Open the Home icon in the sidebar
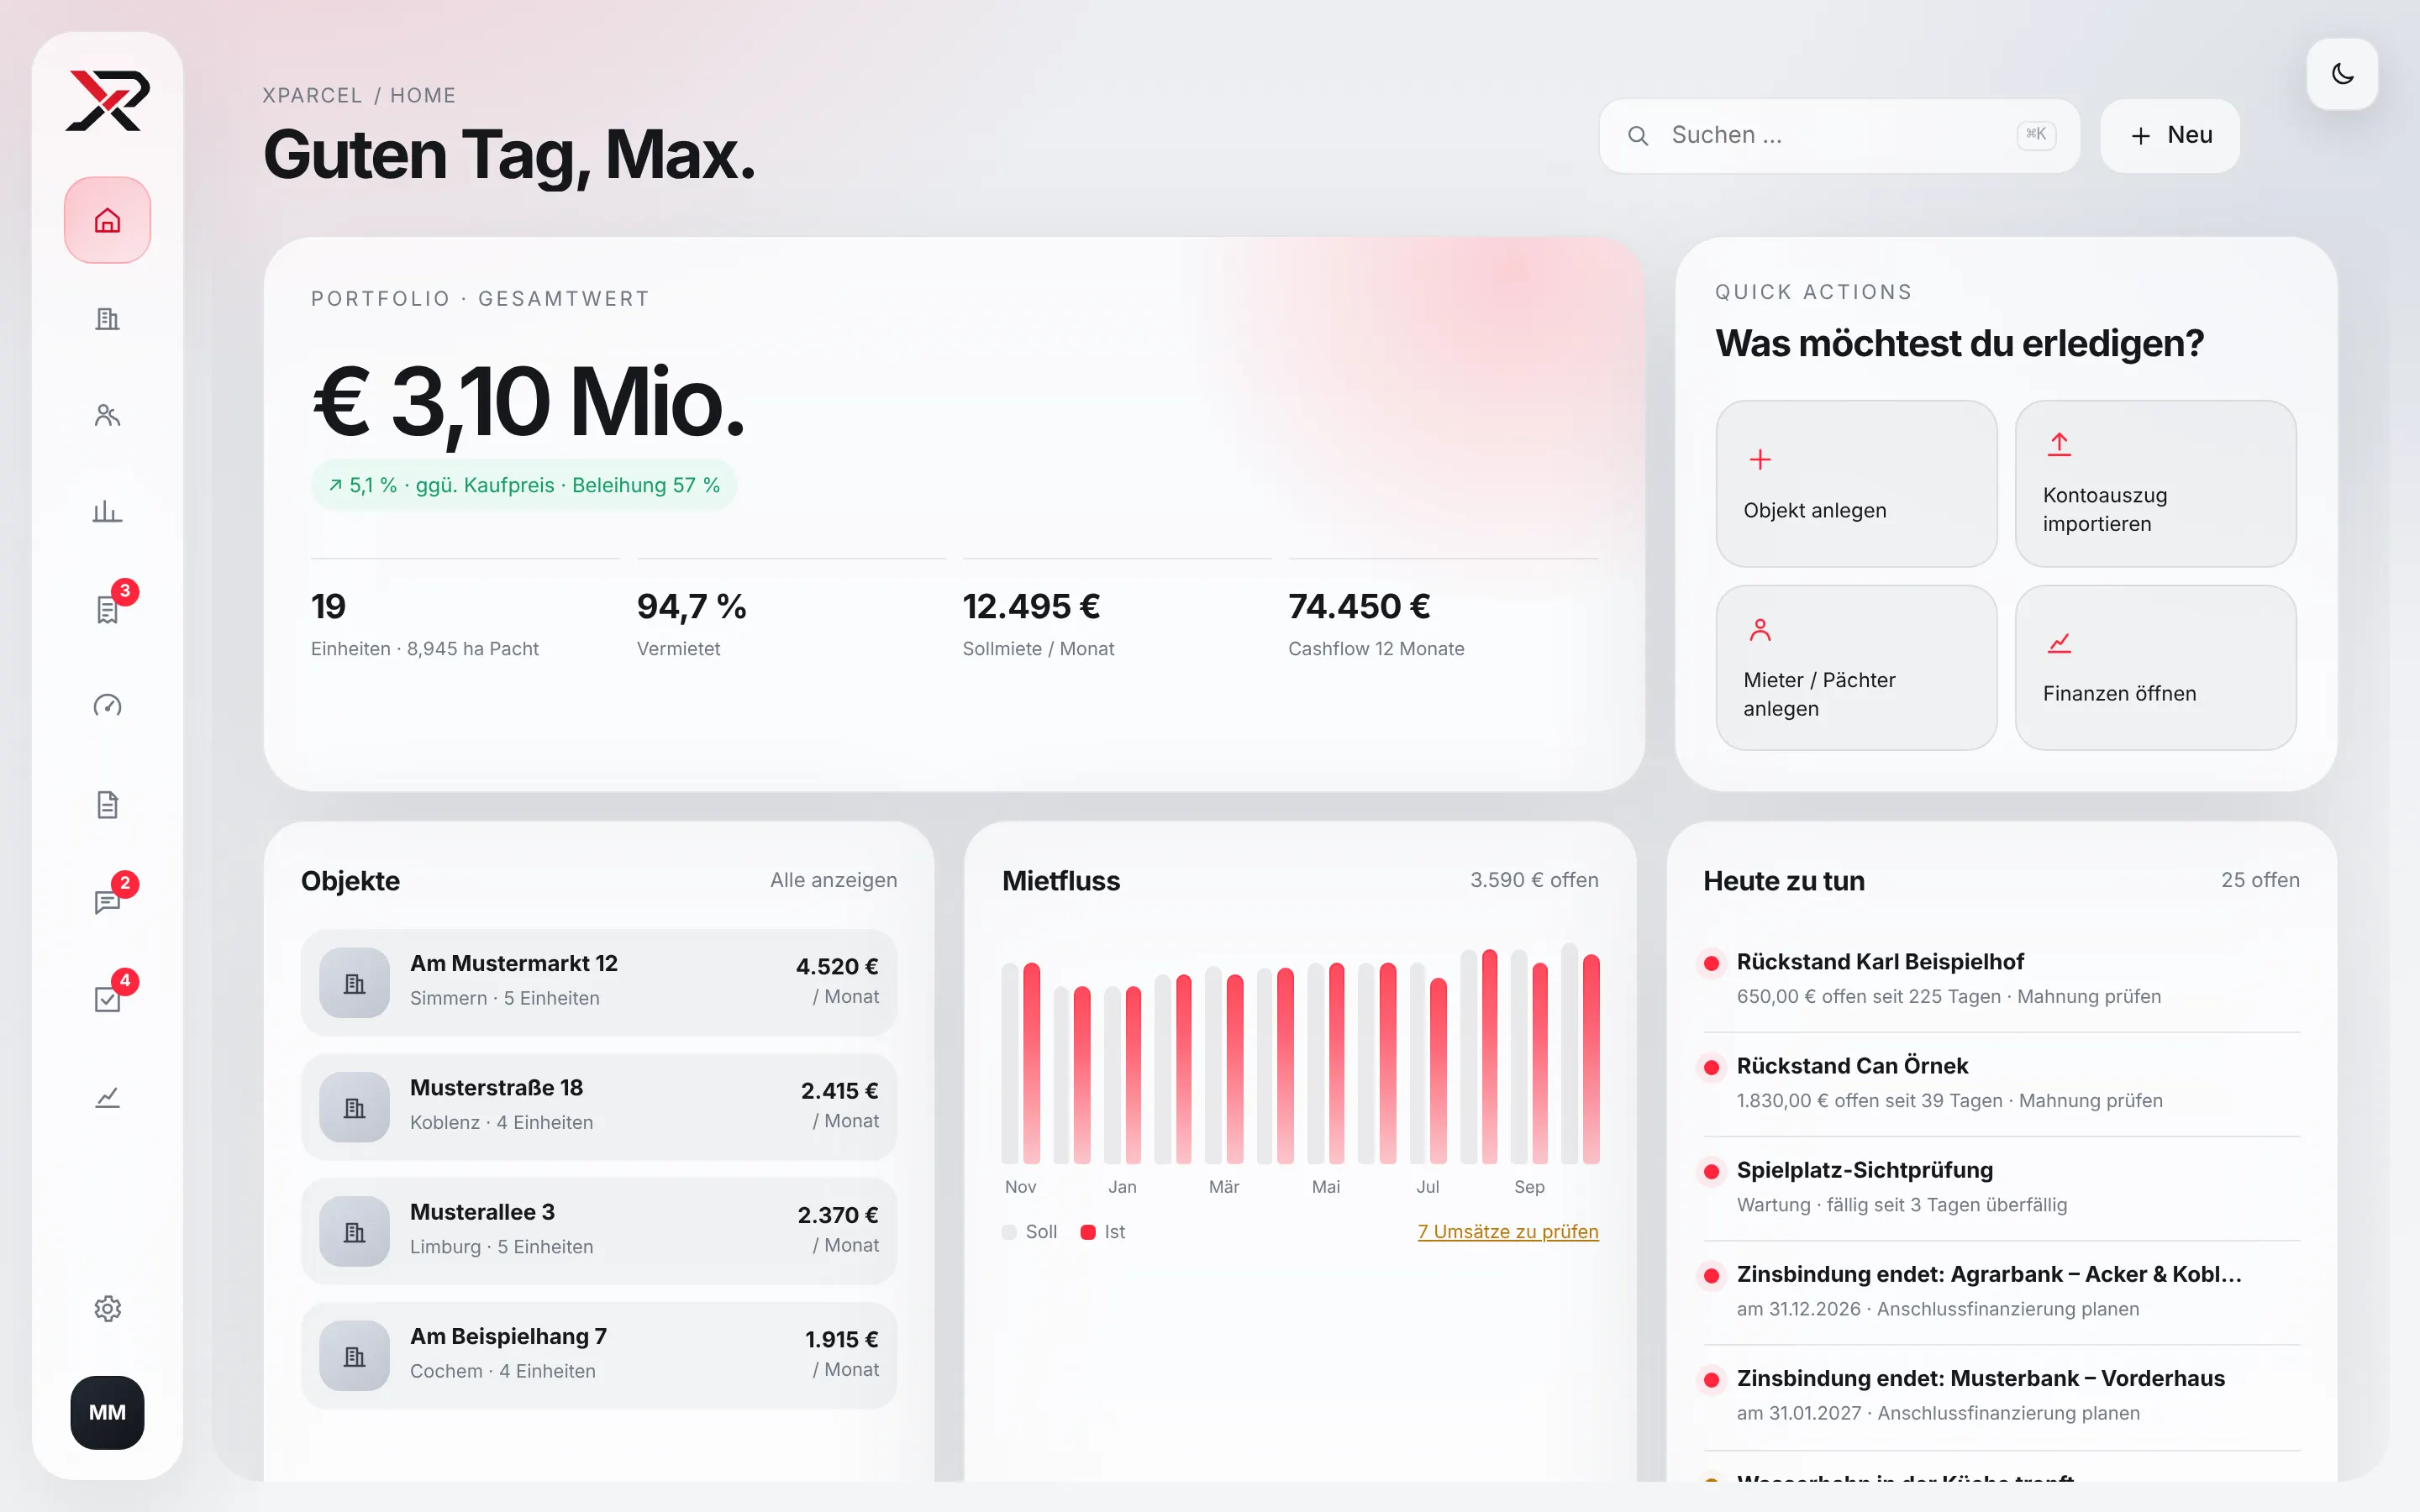The width and height of the screenshot is (2420, 1512). tap(107, 220)
